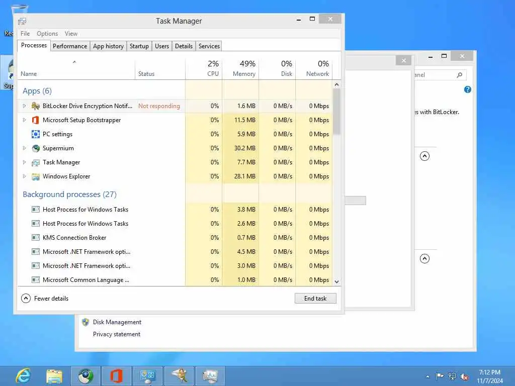
Task: Open the Privacy statement link
Action: pos(117,334)
